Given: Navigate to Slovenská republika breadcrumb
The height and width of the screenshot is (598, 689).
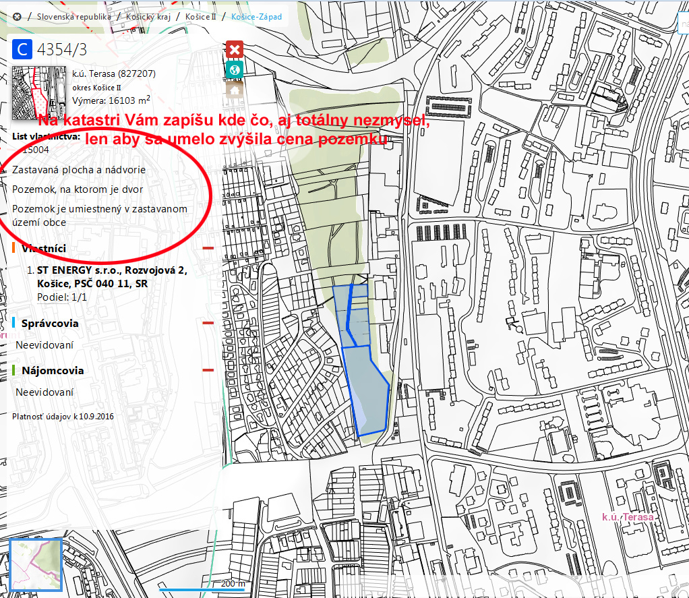Looking at the screenshot, I should tap(74, 17).
